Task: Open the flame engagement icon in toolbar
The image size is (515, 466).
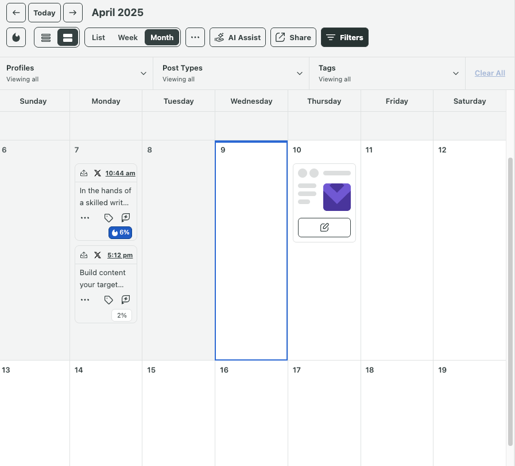Action: click(16, 37)
